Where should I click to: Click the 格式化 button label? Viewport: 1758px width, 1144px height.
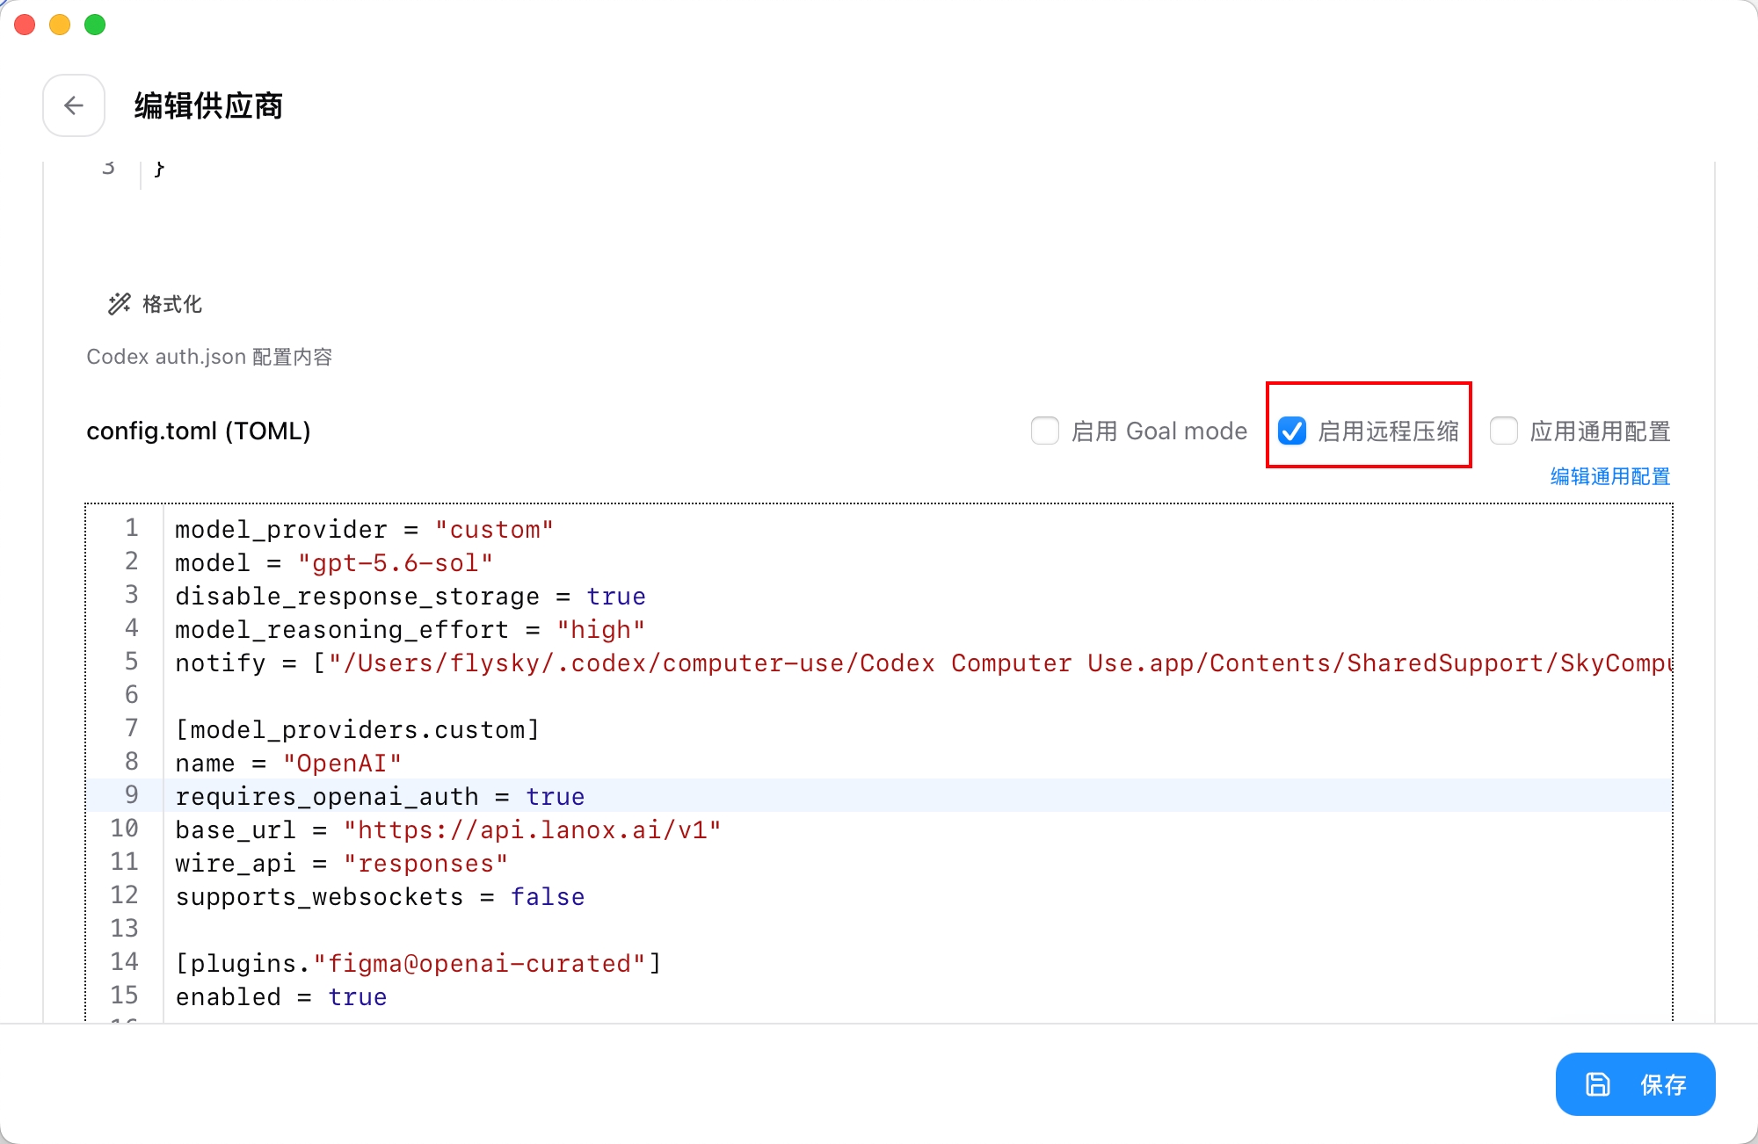click(172, 304)
